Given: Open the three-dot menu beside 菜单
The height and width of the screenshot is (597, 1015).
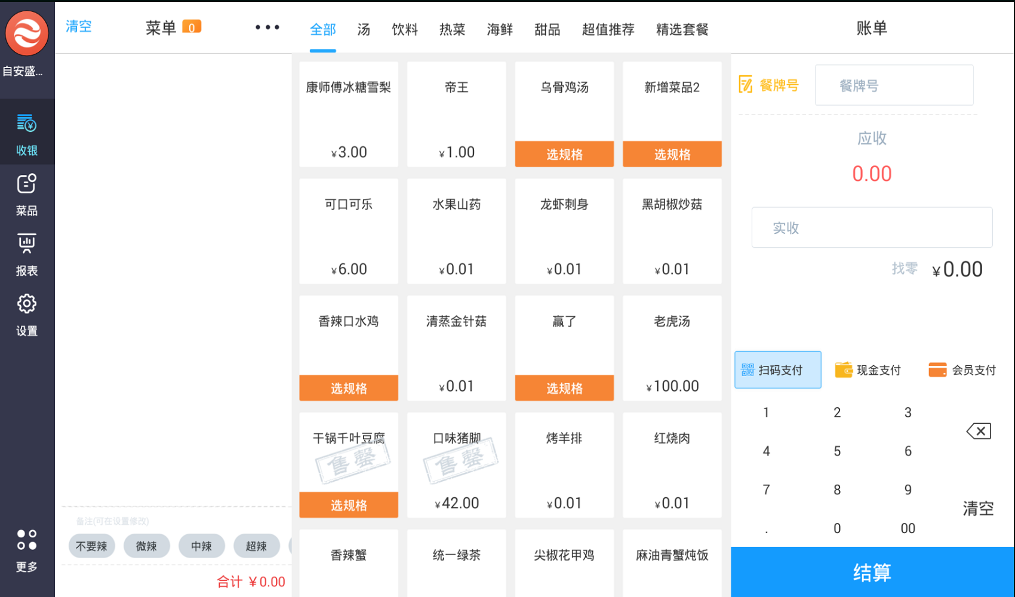Looking at the screenshot, I should coord(267,27).
